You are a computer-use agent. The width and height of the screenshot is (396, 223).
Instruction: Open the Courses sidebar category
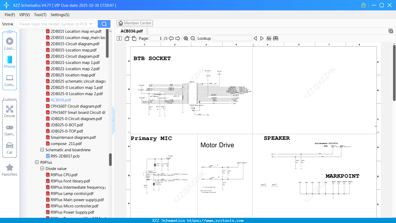(x=10, y=44)
